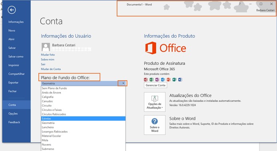The width and height of the screenshot is (277, 151).
Task: Click the Excel app icon
Action: (x=151, y=79)
